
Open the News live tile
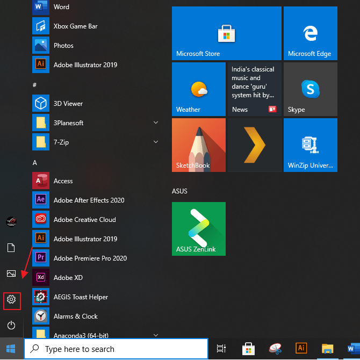click(255, 89)
